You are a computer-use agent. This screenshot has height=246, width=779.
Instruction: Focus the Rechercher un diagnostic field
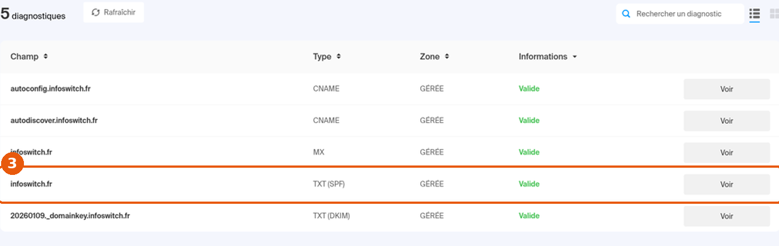point(679,14)
